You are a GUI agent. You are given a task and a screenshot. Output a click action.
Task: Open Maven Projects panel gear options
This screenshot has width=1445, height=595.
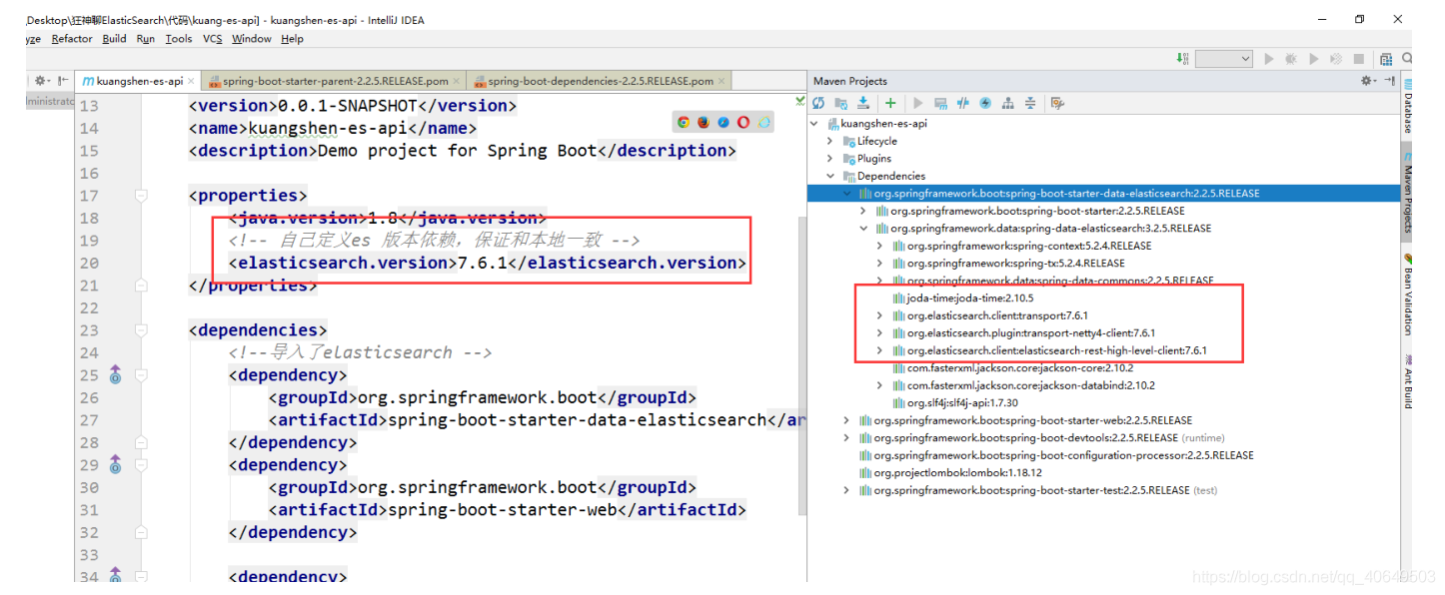tap(1368, 81)
